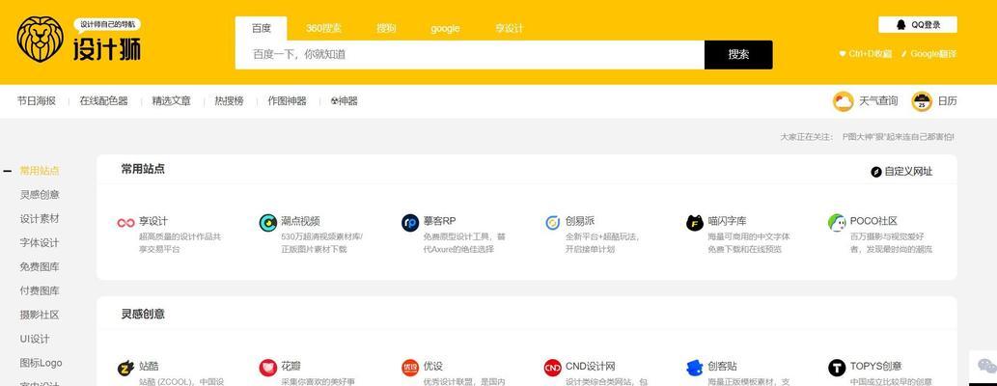Click the 花瓣 site title
This screenshot has height=386, width=997.
[291, 367]
